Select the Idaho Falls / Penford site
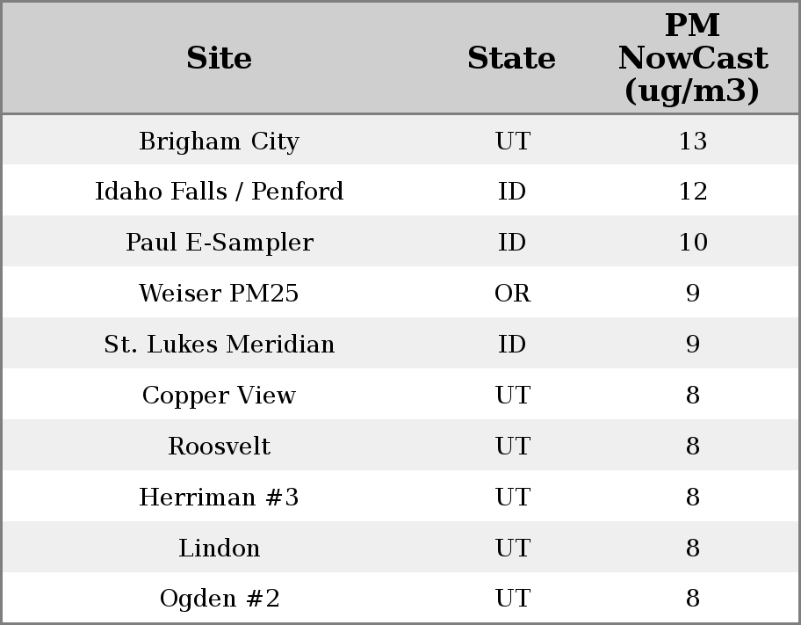The width and height of the screenshot is (801, 625). (220, 192)
